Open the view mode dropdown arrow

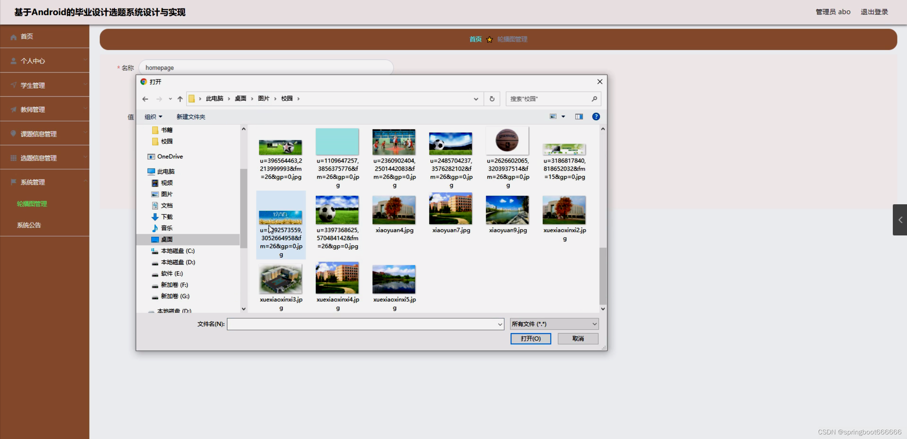(563, 116)
